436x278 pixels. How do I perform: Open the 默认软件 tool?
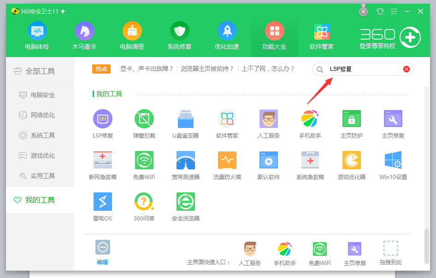(268, 165)
